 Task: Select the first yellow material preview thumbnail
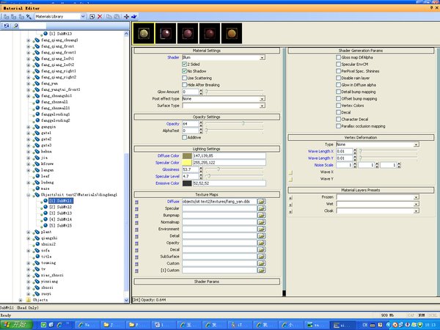(x=143, y=34)
